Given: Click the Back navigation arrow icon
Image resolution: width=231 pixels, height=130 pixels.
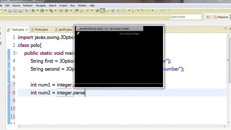Looking at the screenshot, I should [148, 10].
